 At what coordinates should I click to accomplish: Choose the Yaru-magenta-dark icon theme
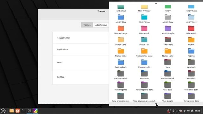(144, 86)
